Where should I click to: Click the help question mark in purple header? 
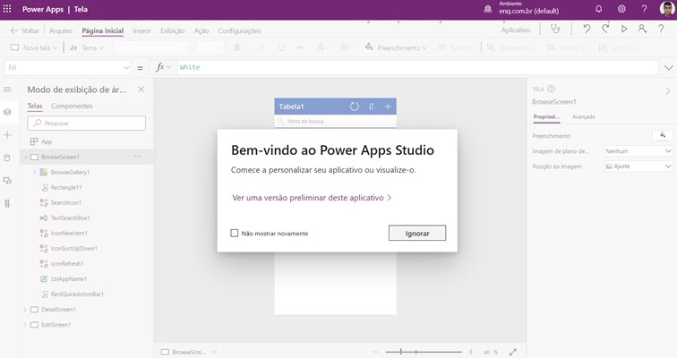click(x=644, y=9)
